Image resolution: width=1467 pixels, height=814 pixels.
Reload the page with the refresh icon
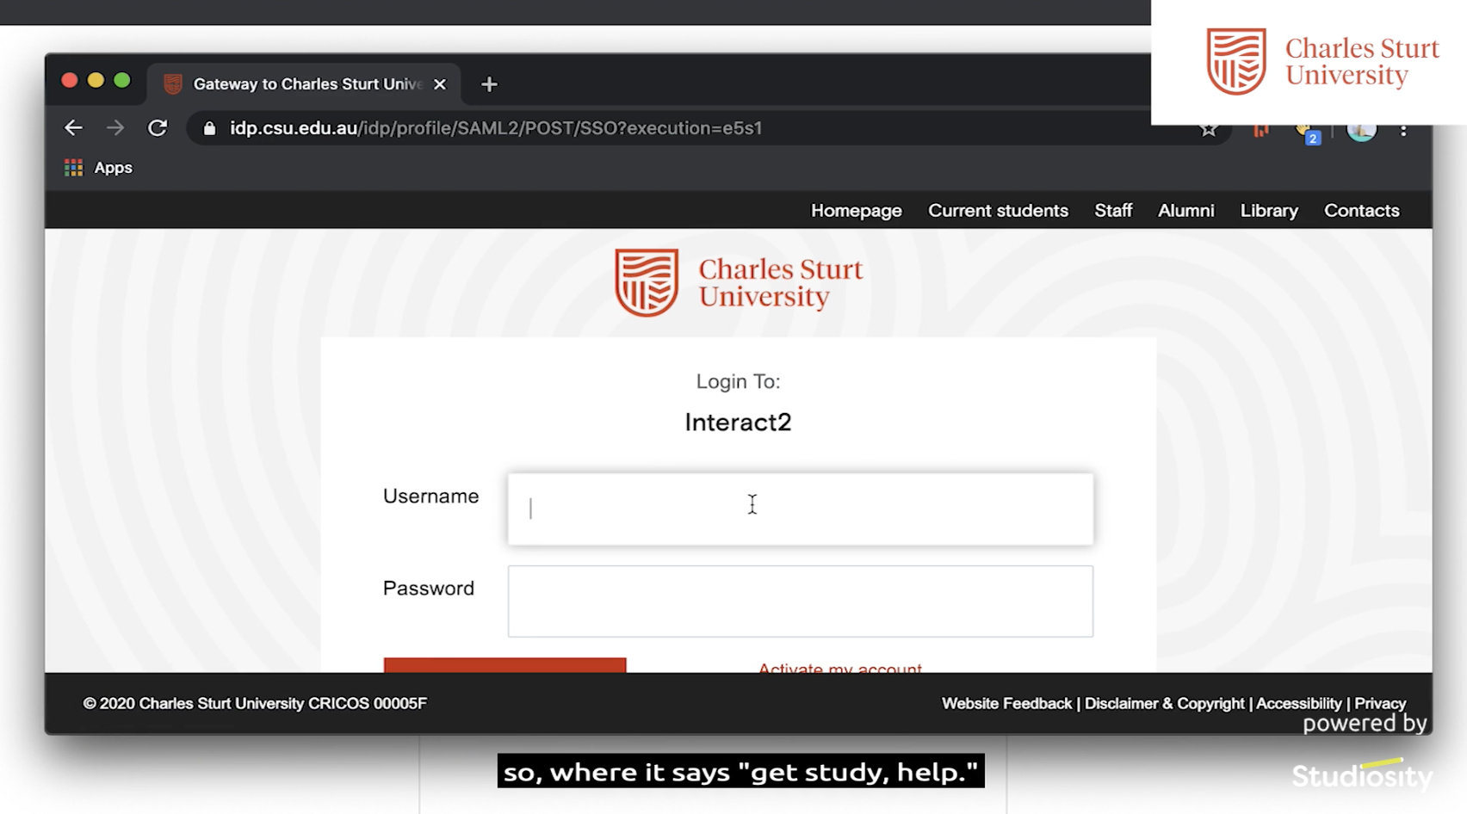tap(158, 128)
